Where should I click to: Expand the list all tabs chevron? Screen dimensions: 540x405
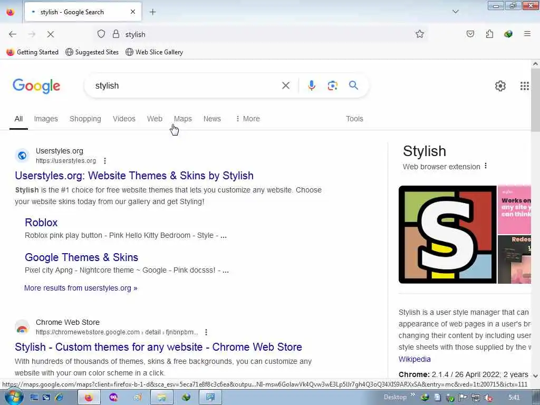click(456, 12)
